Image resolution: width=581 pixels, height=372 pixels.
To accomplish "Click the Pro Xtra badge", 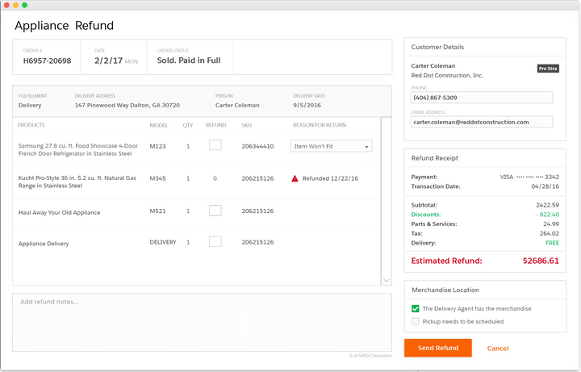I will click(x=548, y=69).
